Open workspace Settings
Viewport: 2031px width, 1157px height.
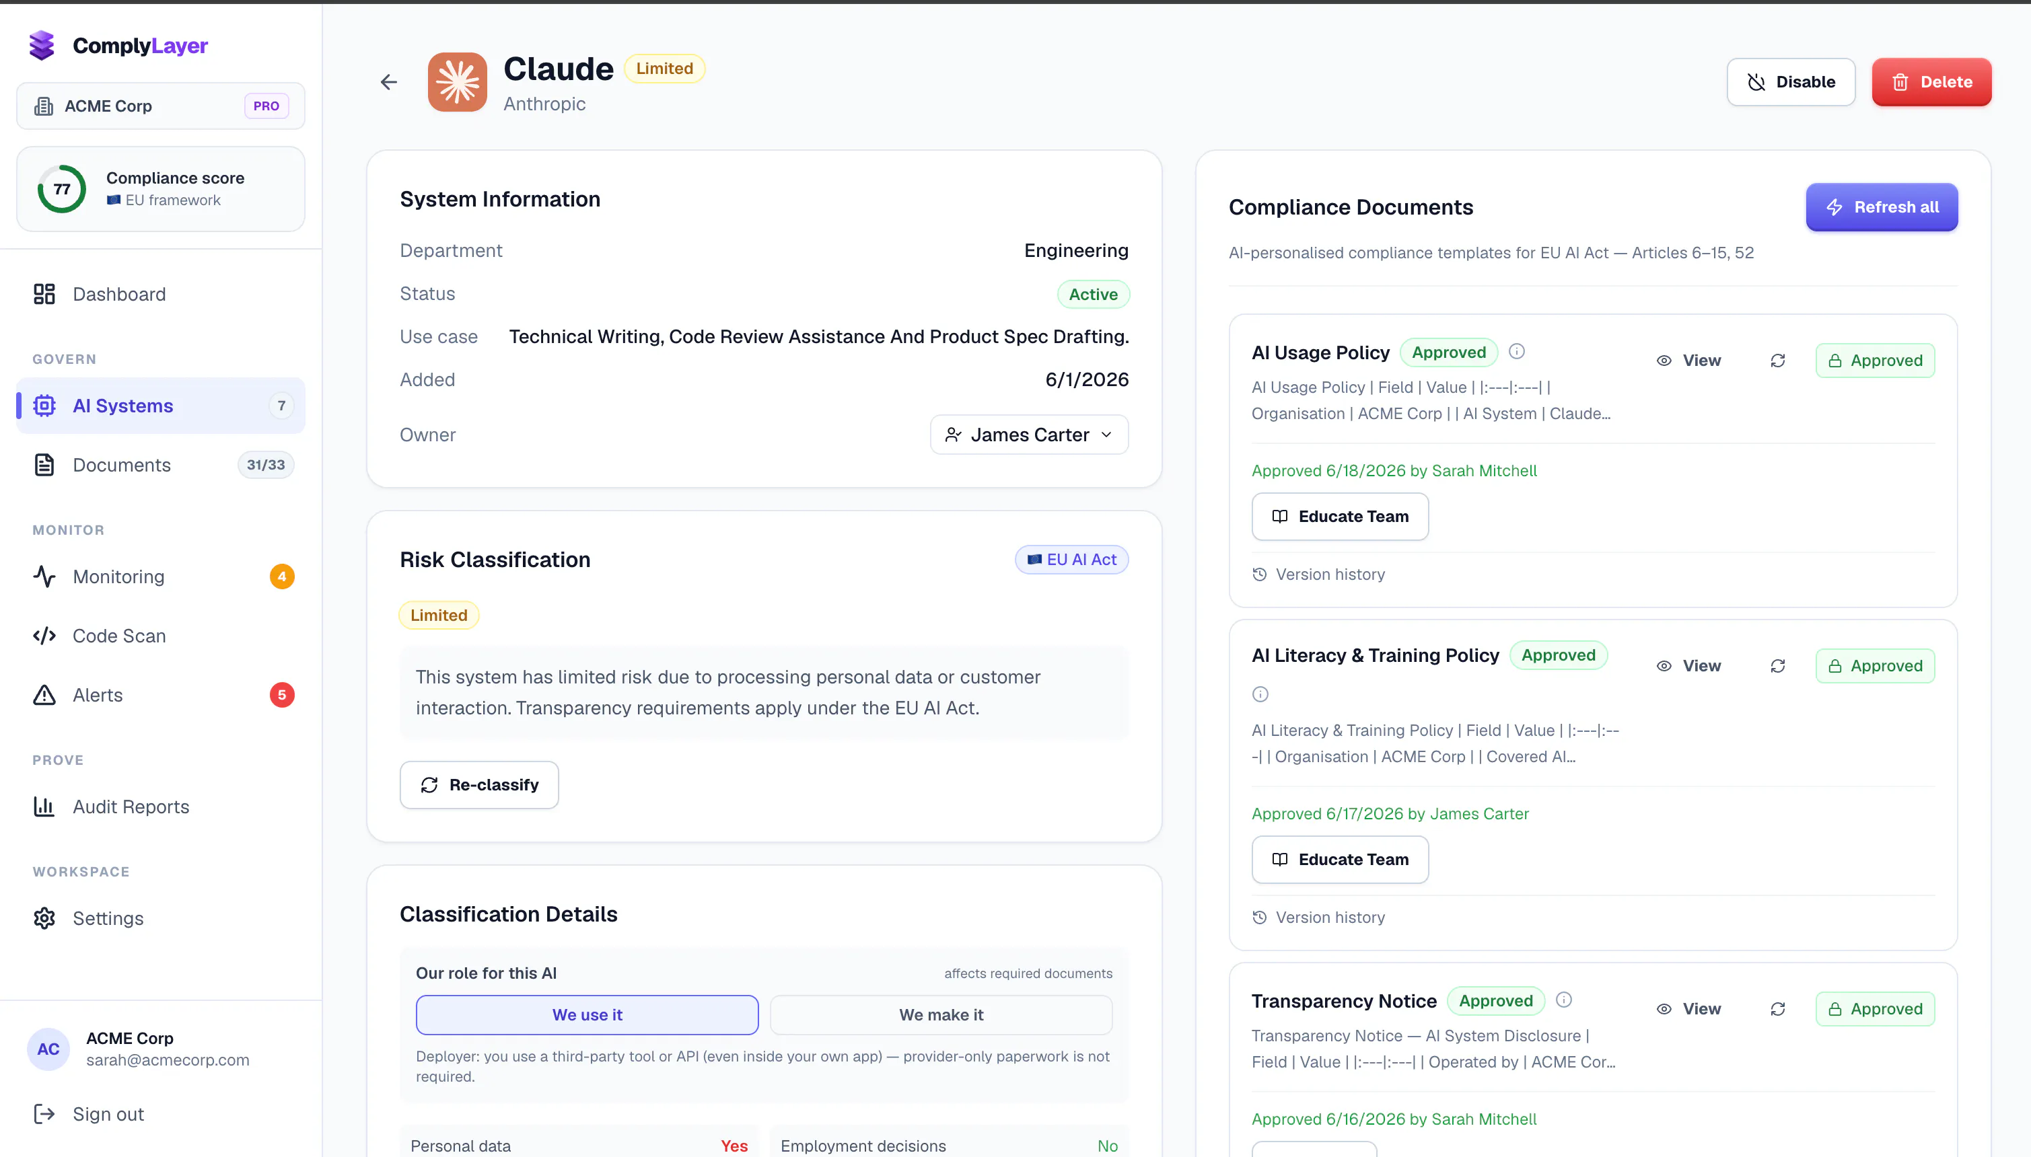click(161, 919)
